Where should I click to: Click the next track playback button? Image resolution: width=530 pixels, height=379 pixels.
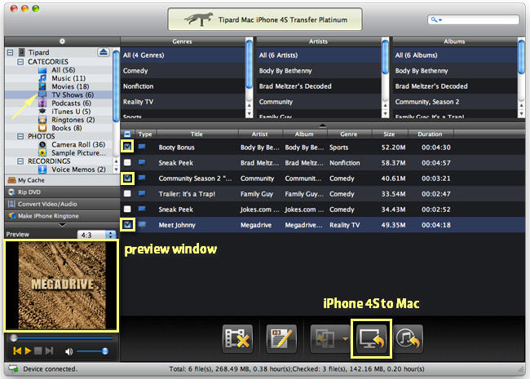click(x=50, y=351)
